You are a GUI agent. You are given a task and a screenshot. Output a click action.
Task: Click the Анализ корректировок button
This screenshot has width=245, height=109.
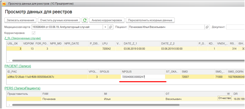click(107, 20)
